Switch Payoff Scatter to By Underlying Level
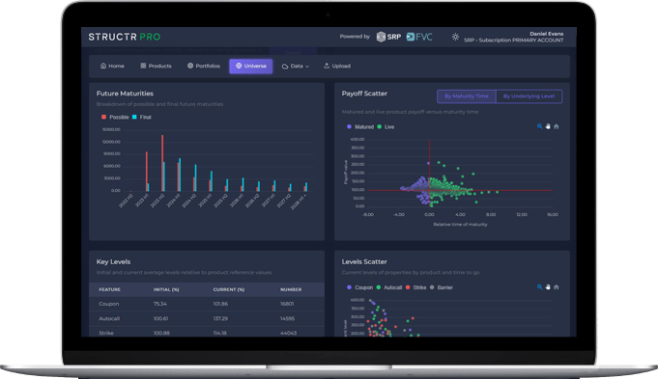Viewport: 658px width, 379px height. (x=529, y=96)
